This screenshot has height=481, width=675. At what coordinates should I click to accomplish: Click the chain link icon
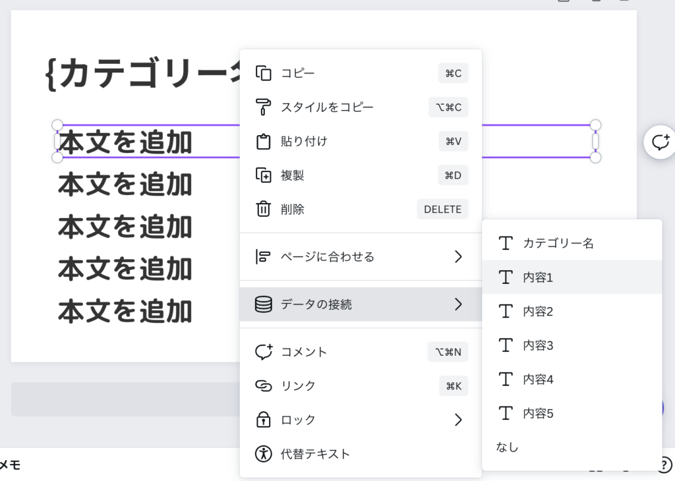click(x=263, y=386)
